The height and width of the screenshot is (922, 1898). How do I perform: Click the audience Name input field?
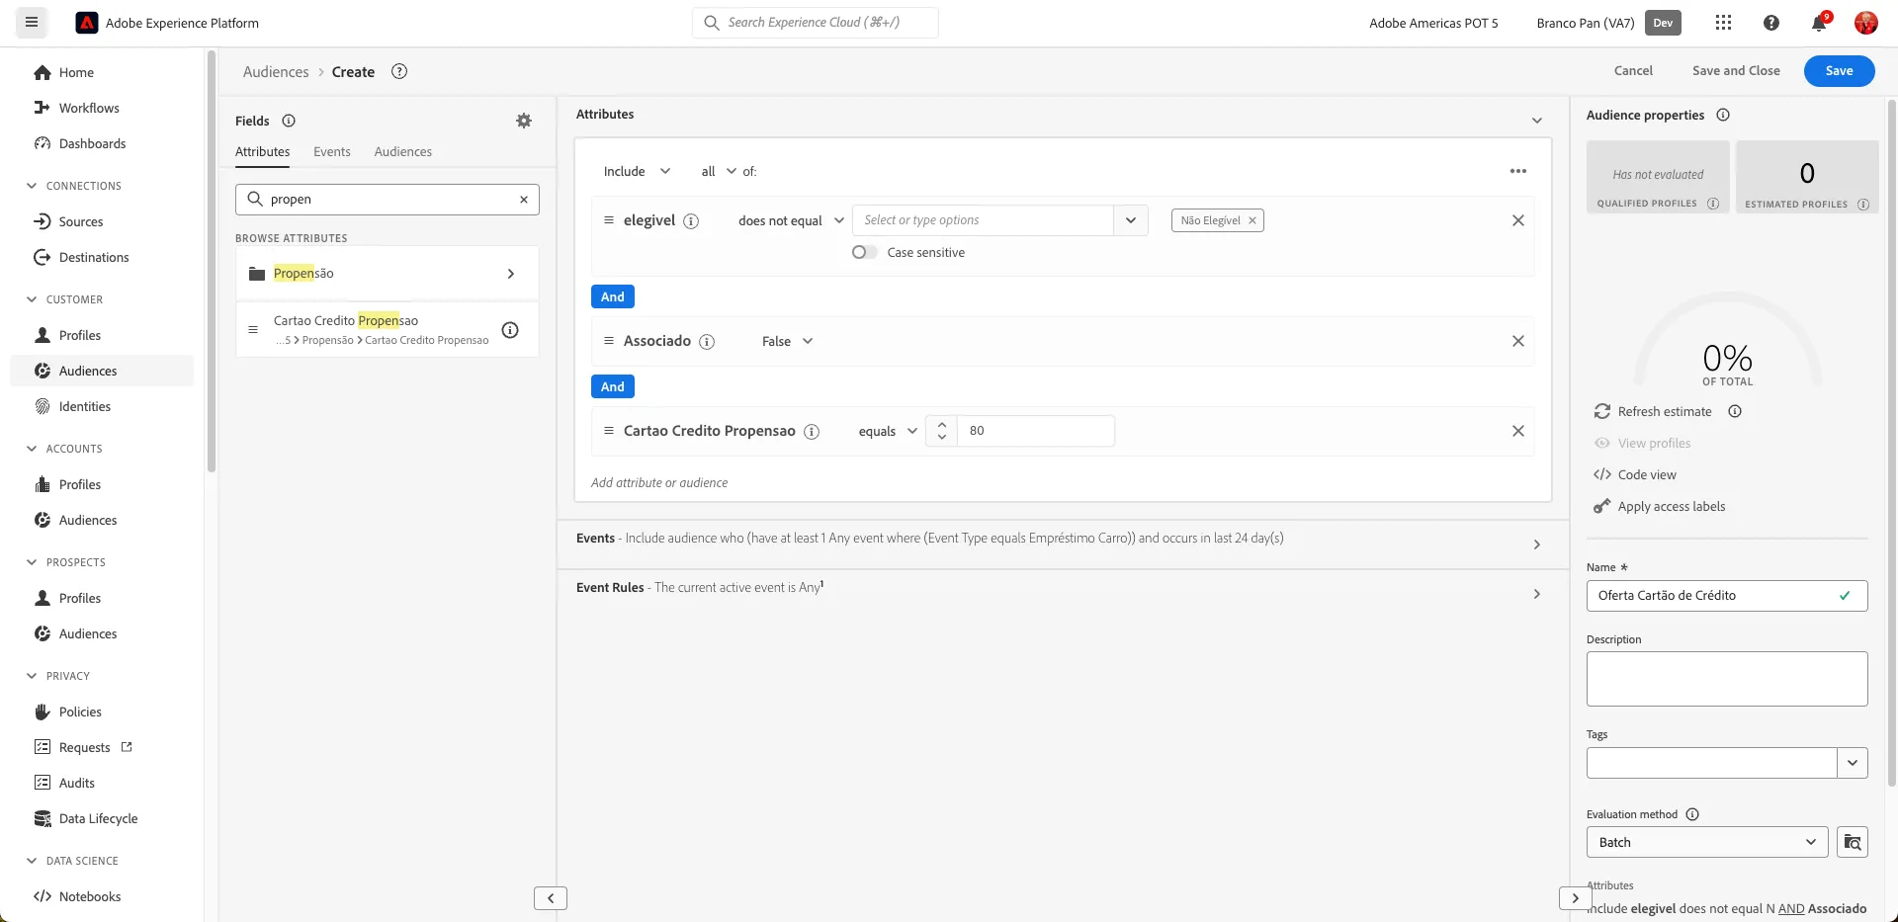1727,596
